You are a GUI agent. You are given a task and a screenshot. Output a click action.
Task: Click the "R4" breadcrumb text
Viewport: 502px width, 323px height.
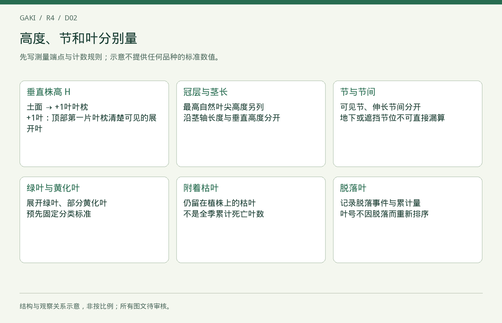[50, 18]
